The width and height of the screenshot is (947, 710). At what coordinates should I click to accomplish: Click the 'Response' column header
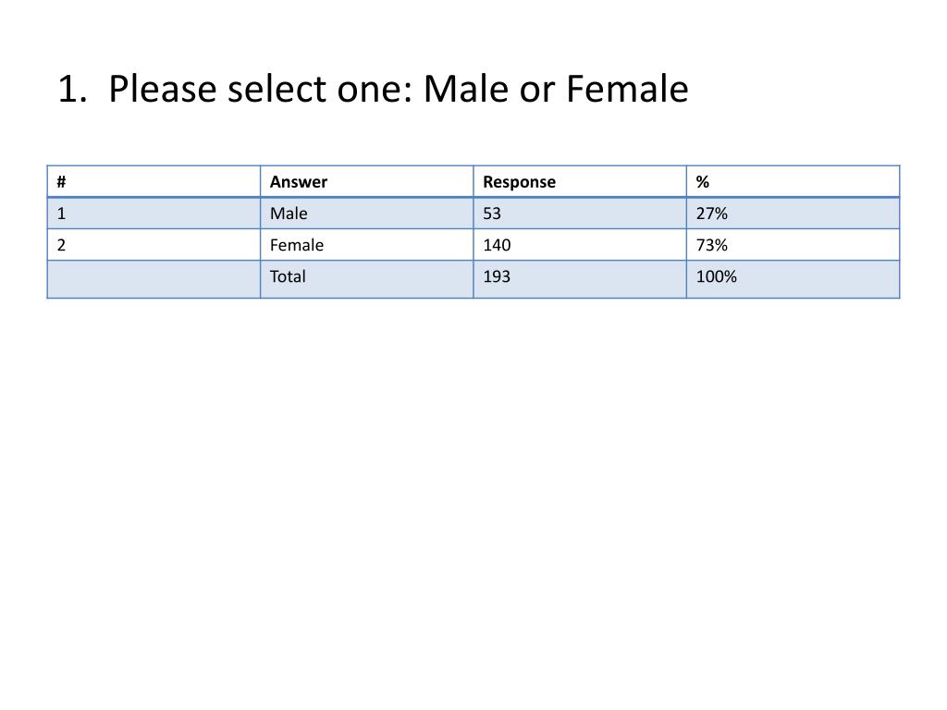tap(580, 182)
